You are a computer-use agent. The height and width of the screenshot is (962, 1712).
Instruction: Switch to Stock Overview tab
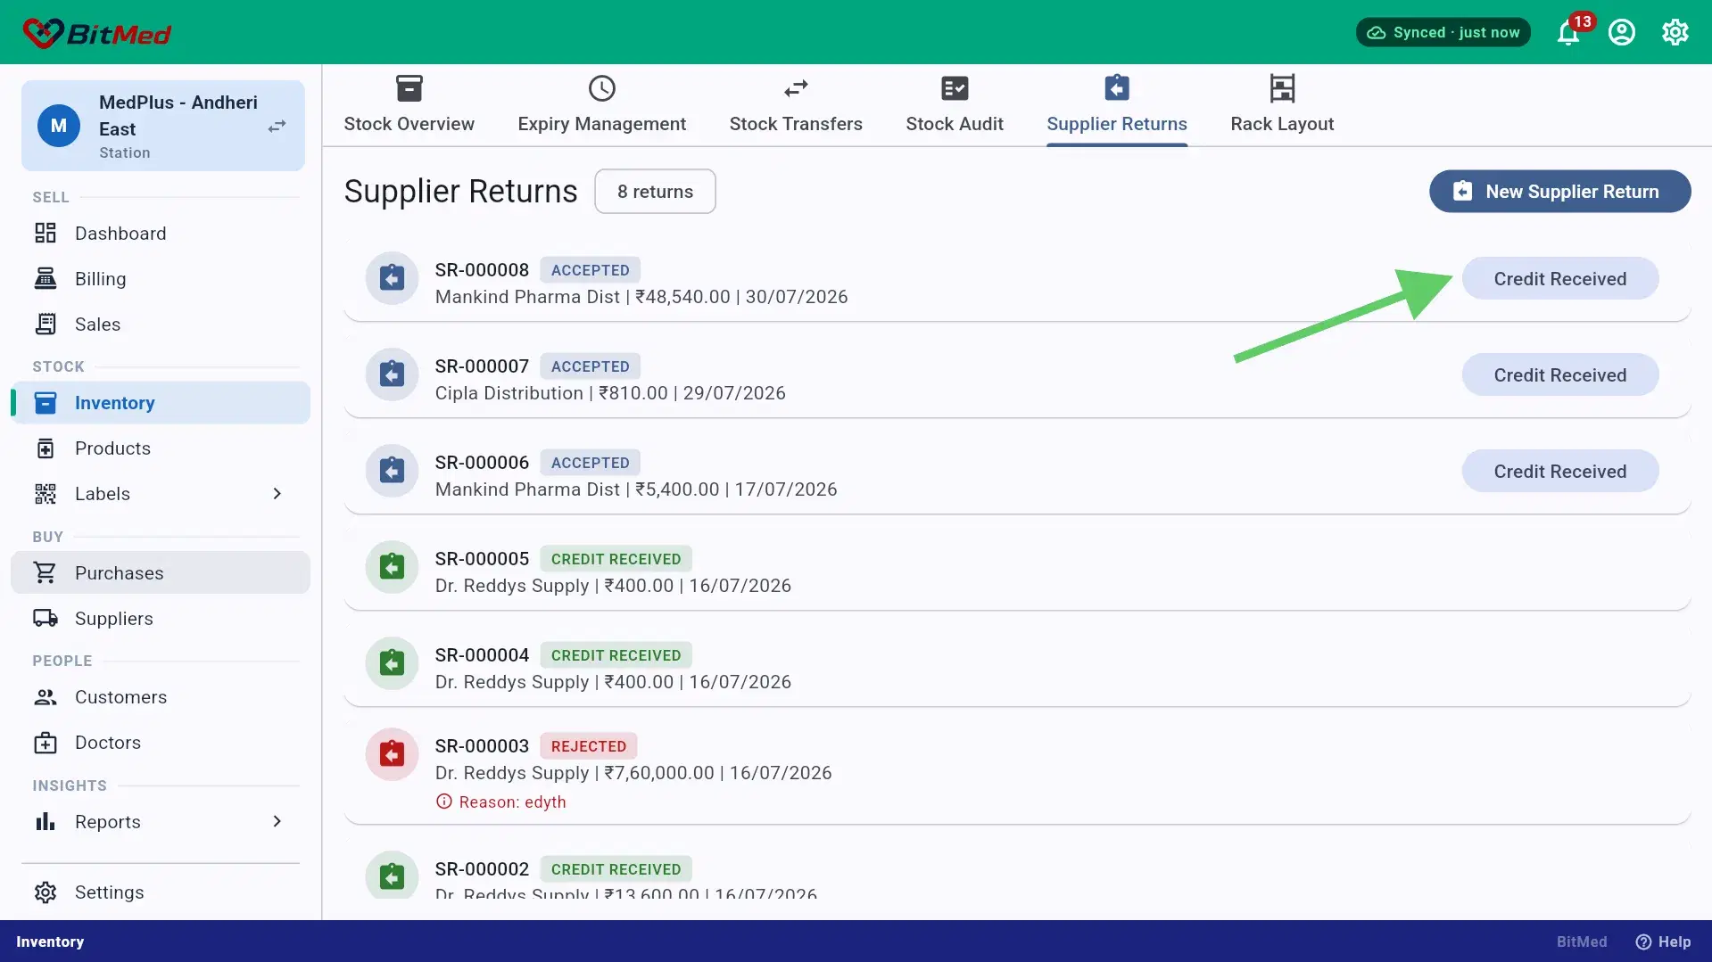pos(409,105)
